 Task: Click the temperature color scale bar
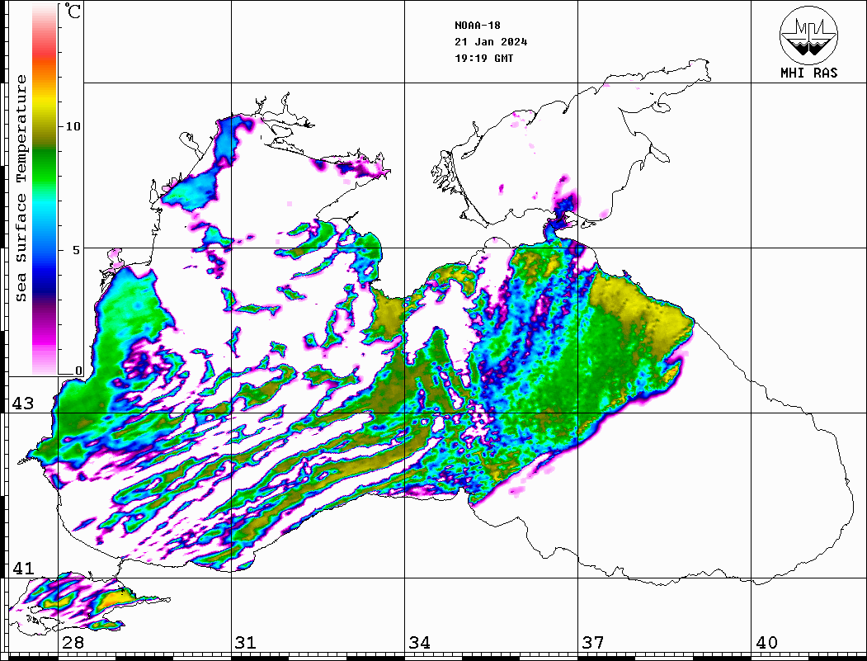coord(45,189)
